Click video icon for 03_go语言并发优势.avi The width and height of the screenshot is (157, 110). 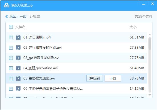pyautogui.click(x=18, y=58)
